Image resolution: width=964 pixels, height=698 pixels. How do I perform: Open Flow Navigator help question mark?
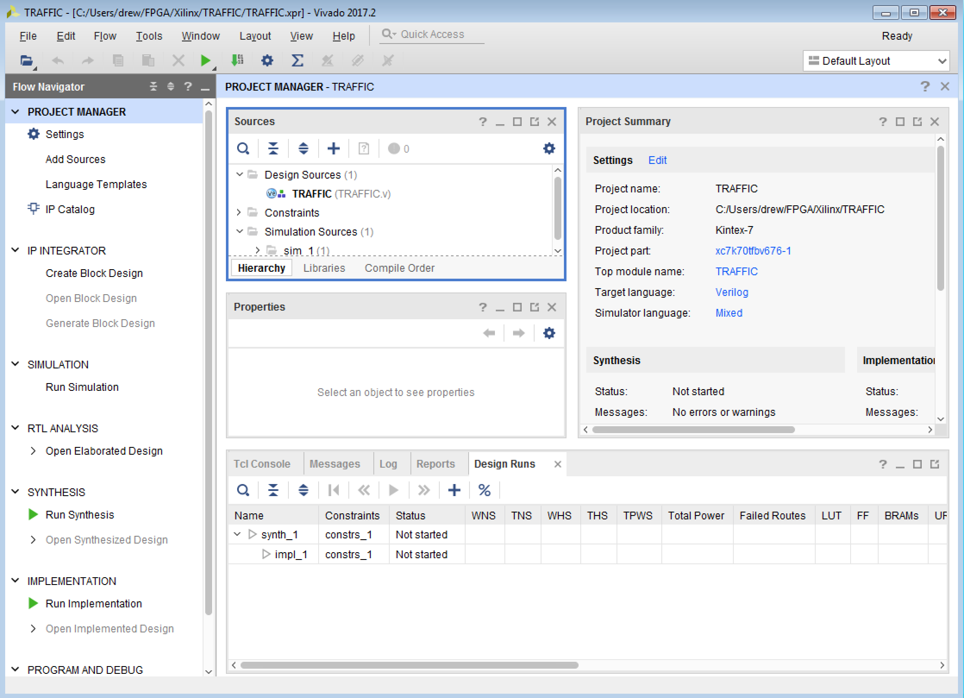[188, 86]
